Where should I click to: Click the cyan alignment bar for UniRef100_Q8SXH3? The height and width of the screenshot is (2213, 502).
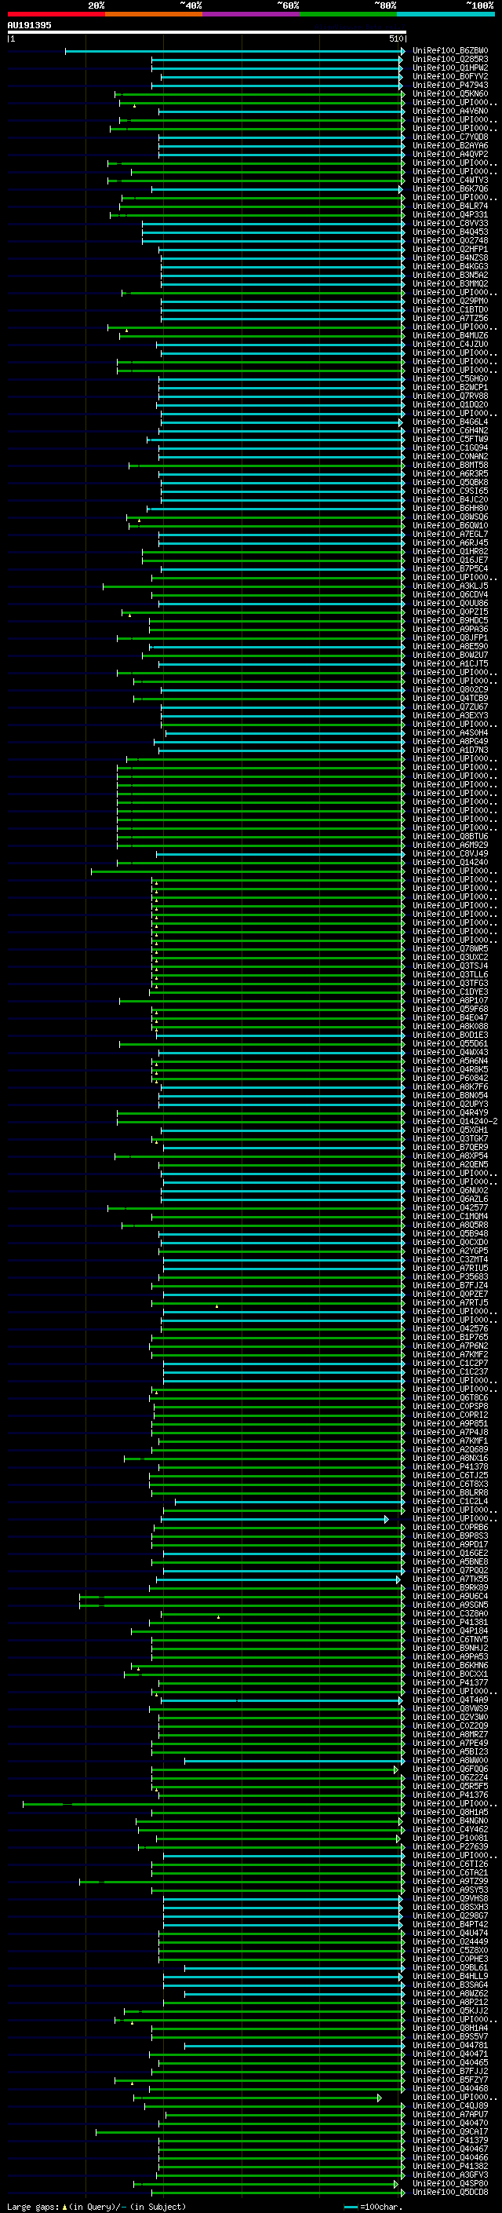(x=283, y=1907)
